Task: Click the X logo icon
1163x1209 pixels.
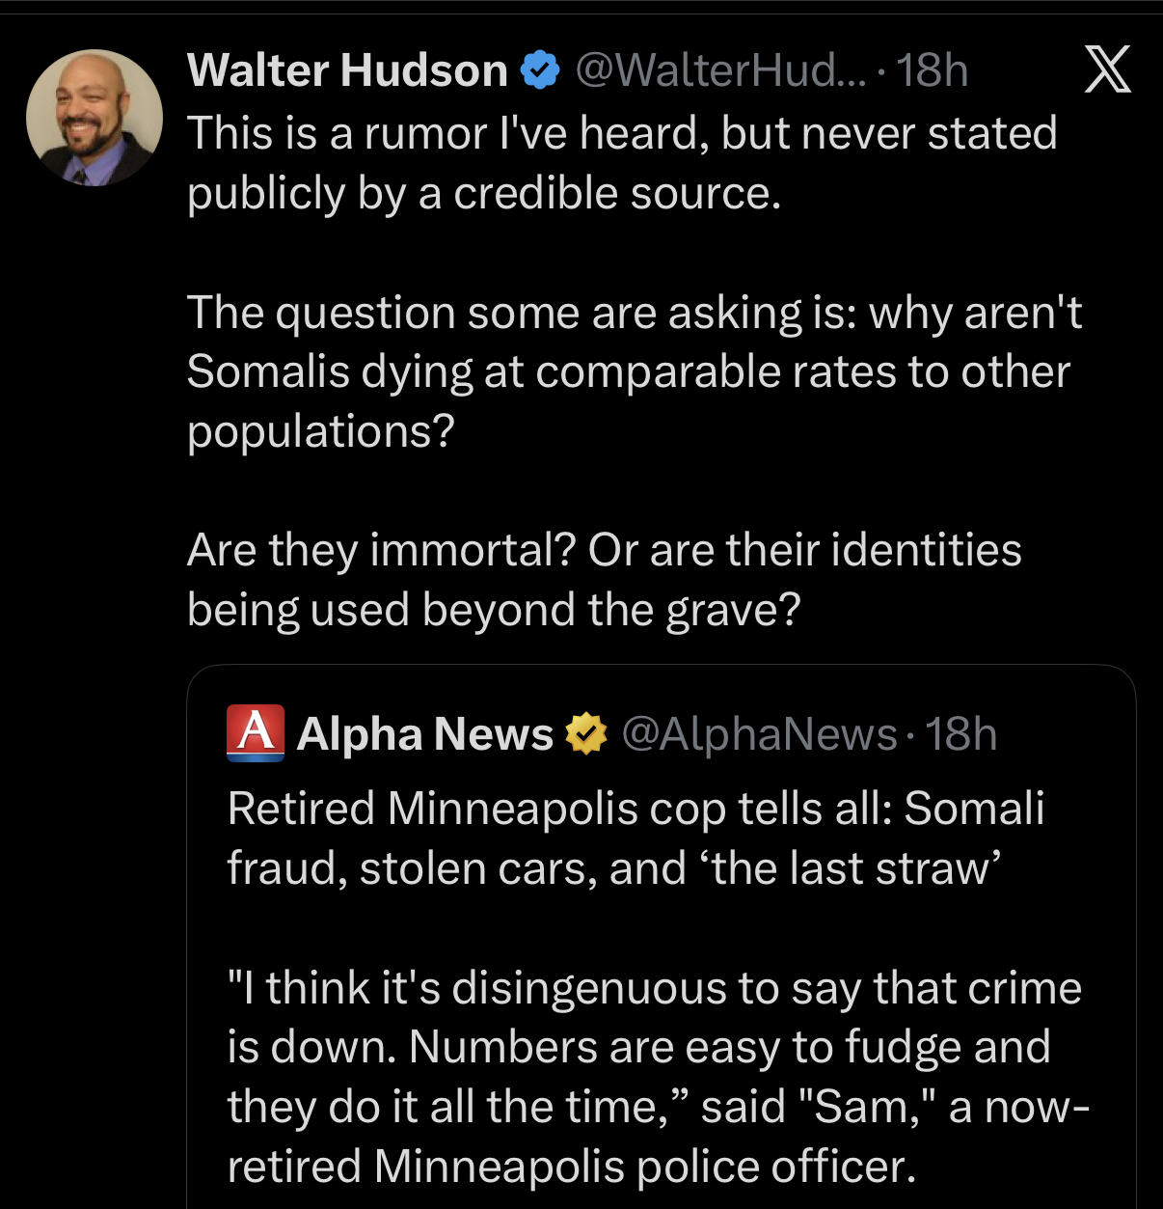Action: [1107, 70]
